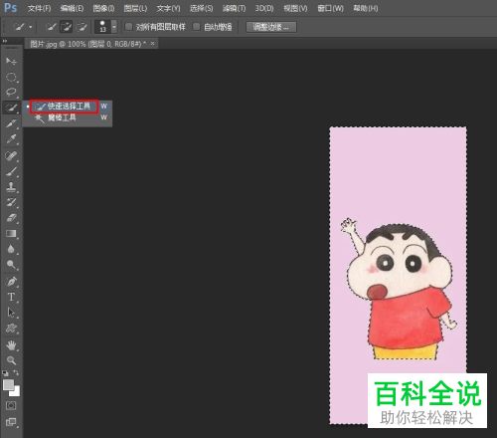Screen dimensions: 497x438
Task: Open the 3D(D) menu
Action: point(264,8)
